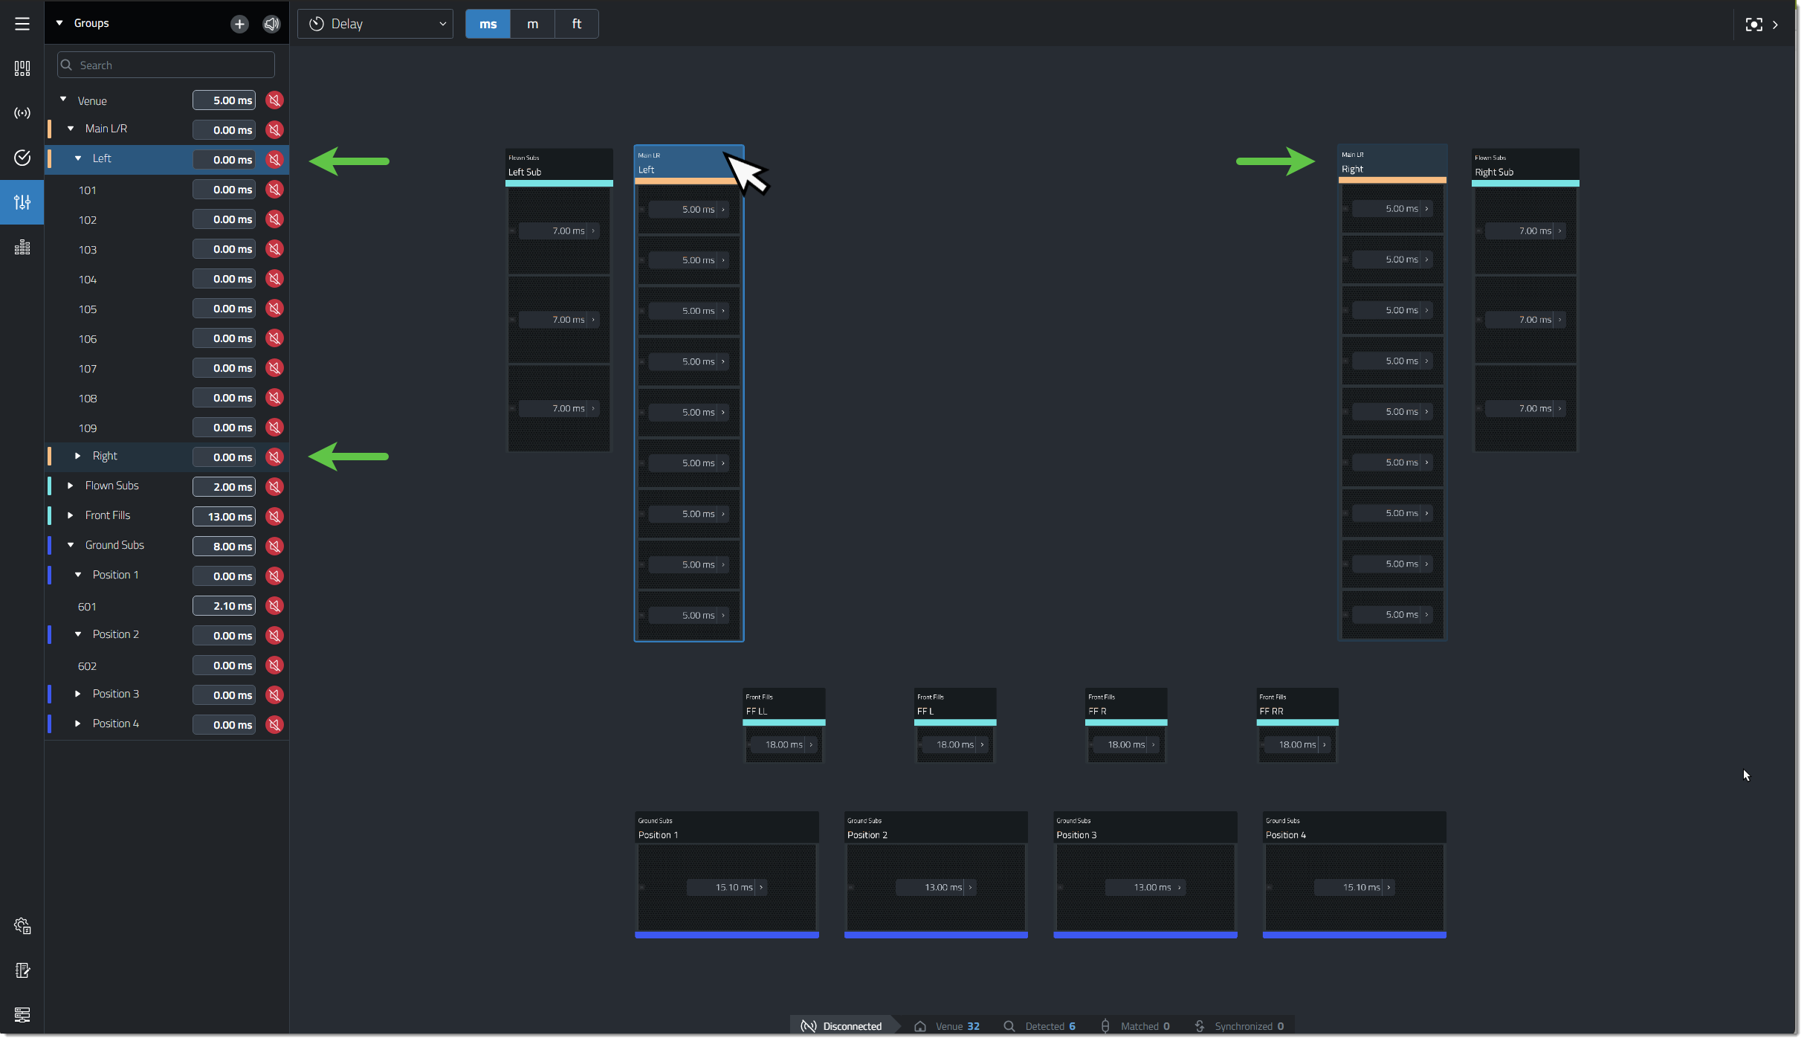Open the settings gear icon in sidebar

click(22, 926)
